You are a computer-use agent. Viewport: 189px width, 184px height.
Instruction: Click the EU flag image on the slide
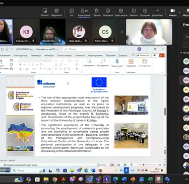point(99,82)
